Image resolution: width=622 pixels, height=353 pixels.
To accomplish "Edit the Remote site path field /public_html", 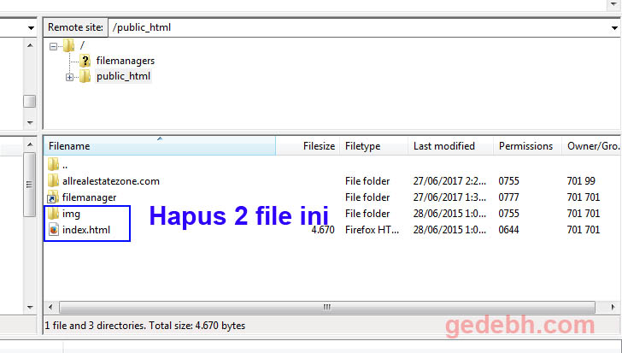I will [x=359, y=27].
